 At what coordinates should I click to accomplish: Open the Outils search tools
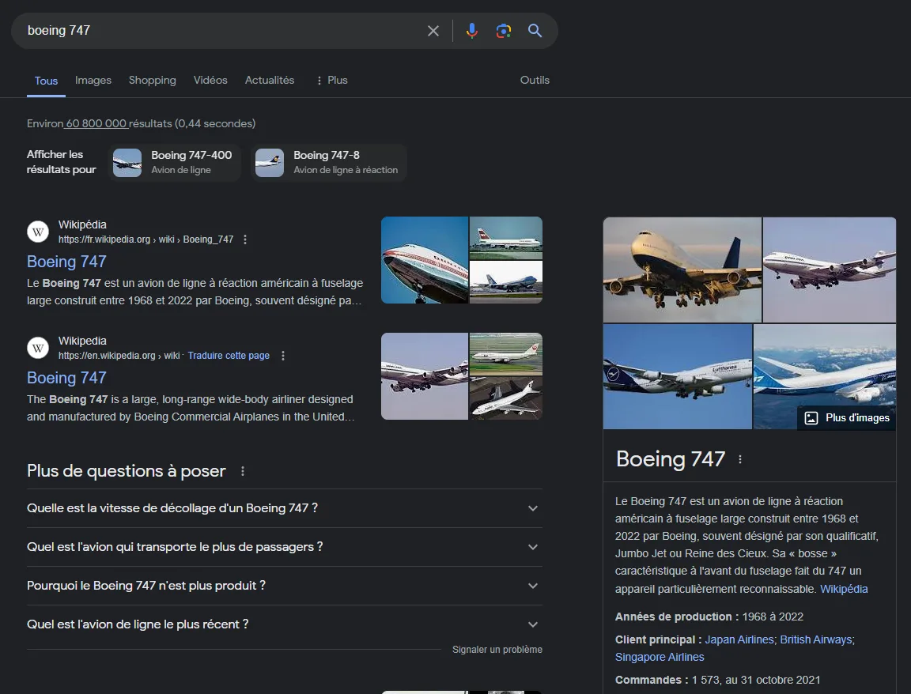535,80
